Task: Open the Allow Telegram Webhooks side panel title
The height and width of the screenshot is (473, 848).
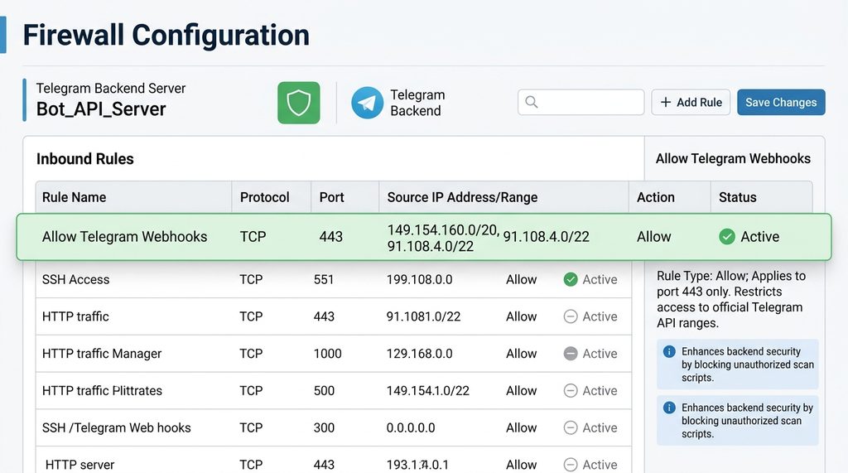Action: [733, 158]
